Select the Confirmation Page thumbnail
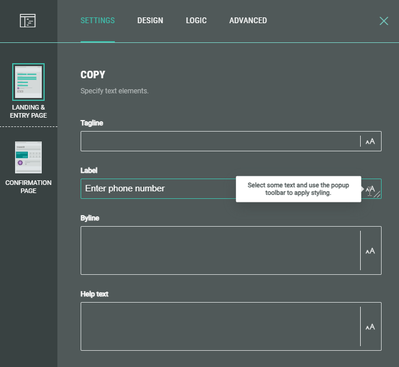399x367 pixels. pyautogui.click(x=28, y=157)
